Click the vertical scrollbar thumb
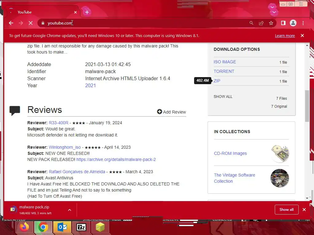 (x=307, y=106)
